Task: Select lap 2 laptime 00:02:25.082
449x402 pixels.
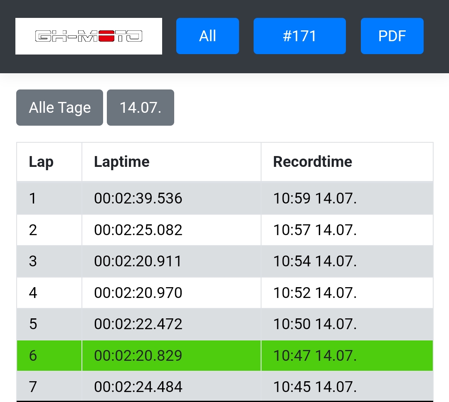Action: (138, 230)
